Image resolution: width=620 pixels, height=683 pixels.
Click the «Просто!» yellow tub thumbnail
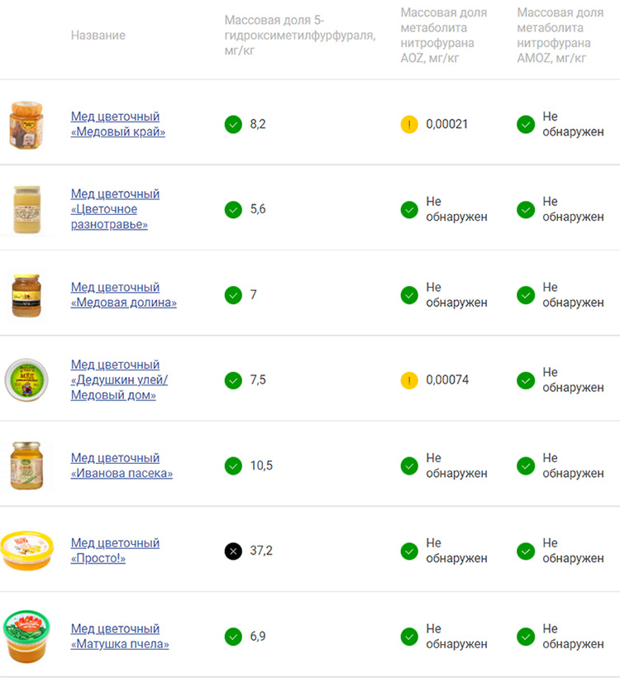pyautogui.click(x=27, y=551)
